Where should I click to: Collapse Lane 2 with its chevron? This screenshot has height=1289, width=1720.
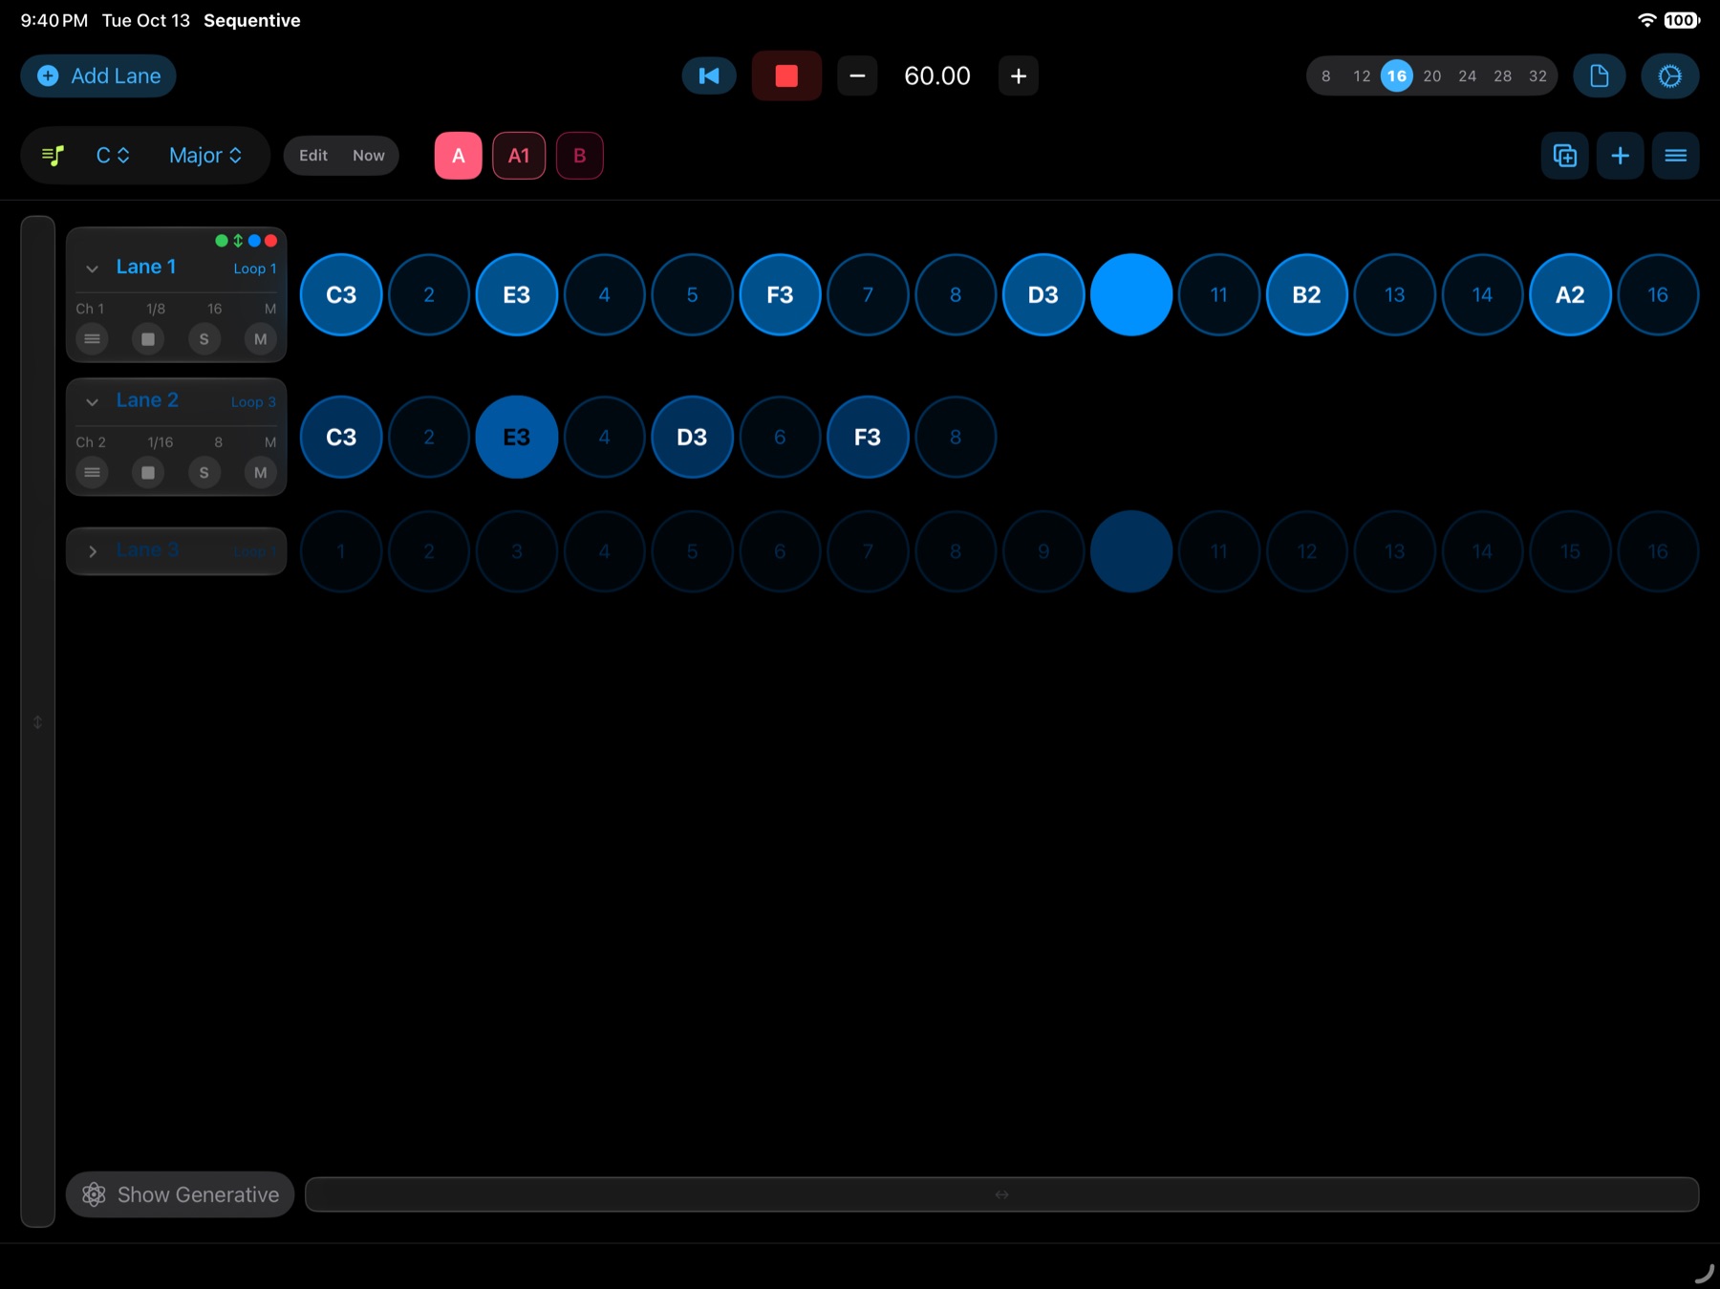(x=92, y=402)
